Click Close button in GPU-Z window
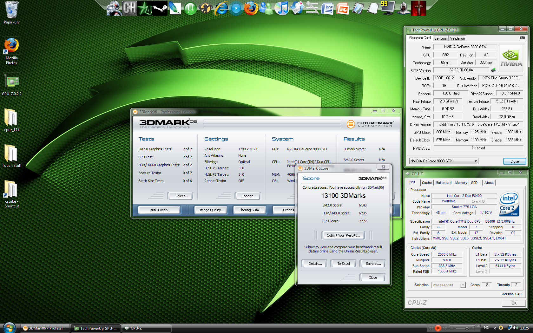533x333 pixels. (x=515, y=161)
